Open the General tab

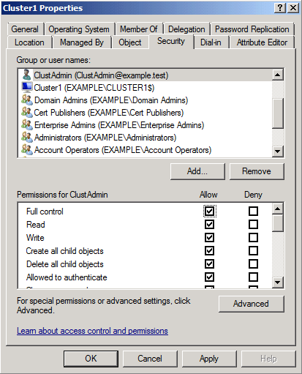coord(25,29)
